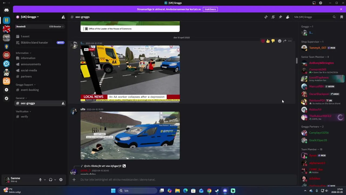The image size is (346, 195).
Task: Open the Sky News AA worker image
Action: click(130, 74)
